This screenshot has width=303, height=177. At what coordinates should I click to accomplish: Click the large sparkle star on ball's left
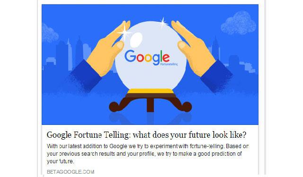point(124,33)
